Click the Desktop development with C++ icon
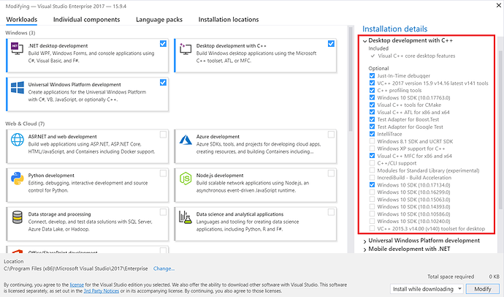The image size is (504, 297). point(186,48)
